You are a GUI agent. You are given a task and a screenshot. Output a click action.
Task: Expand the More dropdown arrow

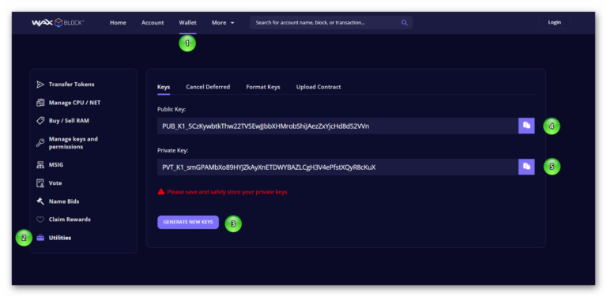232,23
